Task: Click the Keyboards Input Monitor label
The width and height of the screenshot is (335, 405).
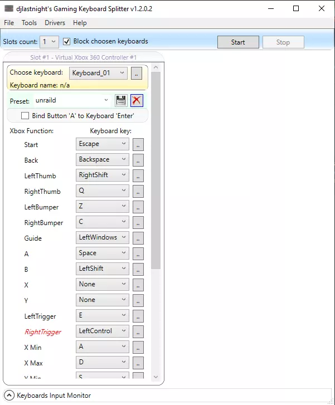Action: click(x=54, y=396)
